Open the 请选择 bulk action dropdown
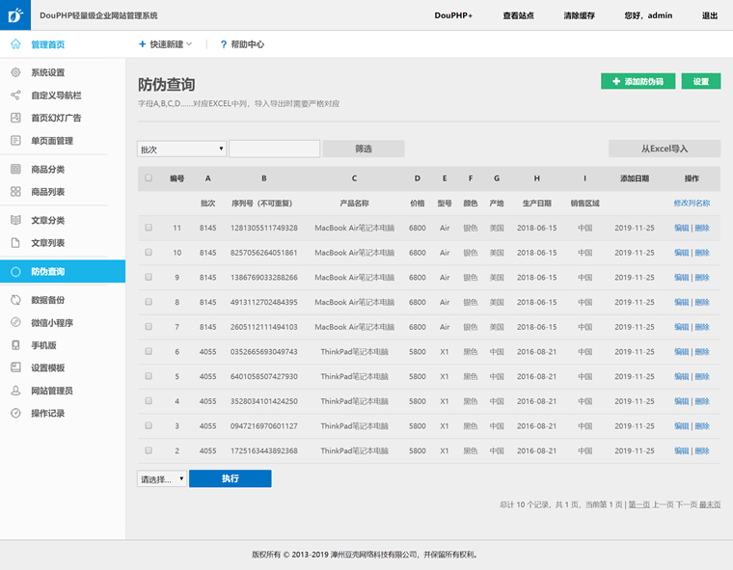Image resolution: width=733 pixels, height=570 pixels. [162, 478]
